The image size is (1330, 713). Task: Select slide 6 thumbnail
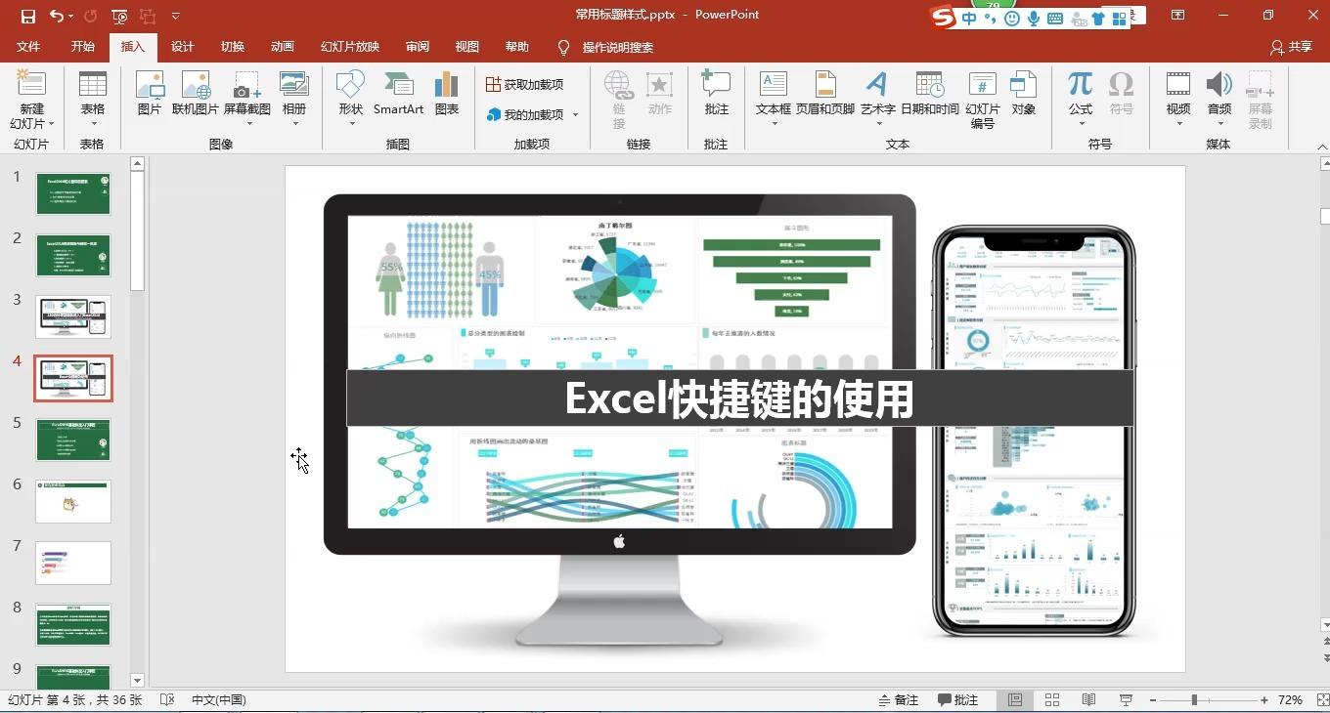tap(73, 501)
